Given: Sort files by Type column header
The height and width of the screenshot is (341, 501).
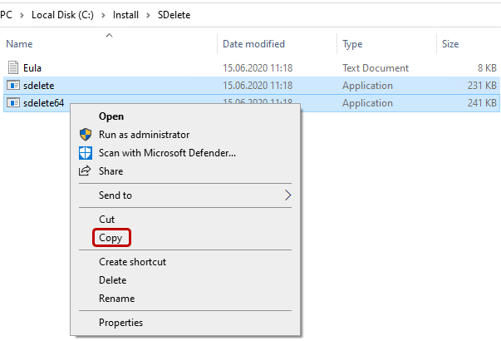Looking at the screenshot, I should 352,44.
